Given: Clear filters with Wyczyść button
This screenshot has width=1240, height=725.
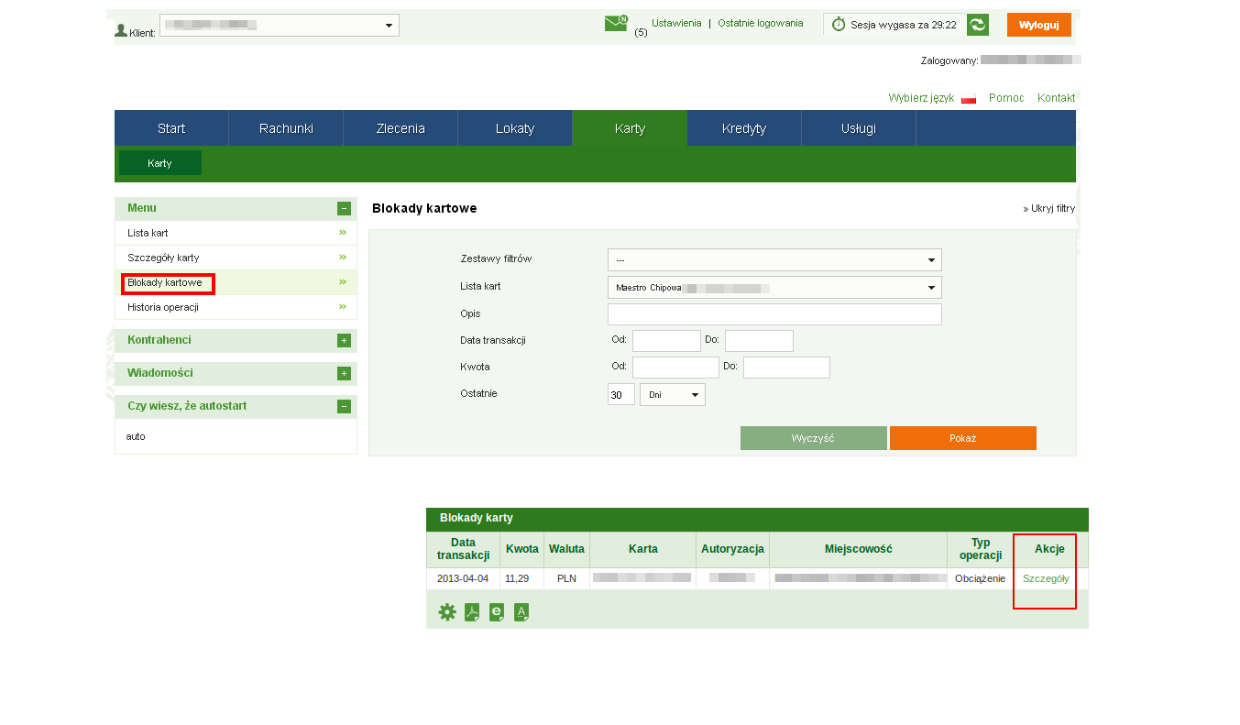Looking at the screenshot, I should 814,438.
